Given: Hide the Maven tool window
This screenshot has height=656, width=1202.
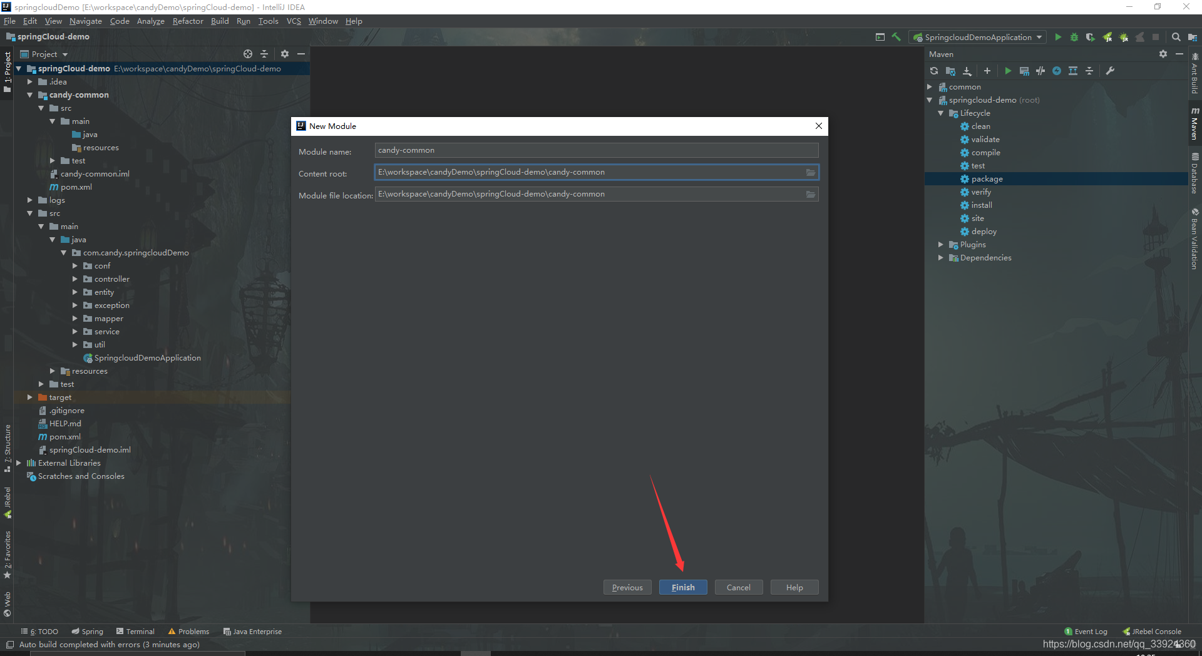Looking at the screenshot, I should click(1179, 54).
